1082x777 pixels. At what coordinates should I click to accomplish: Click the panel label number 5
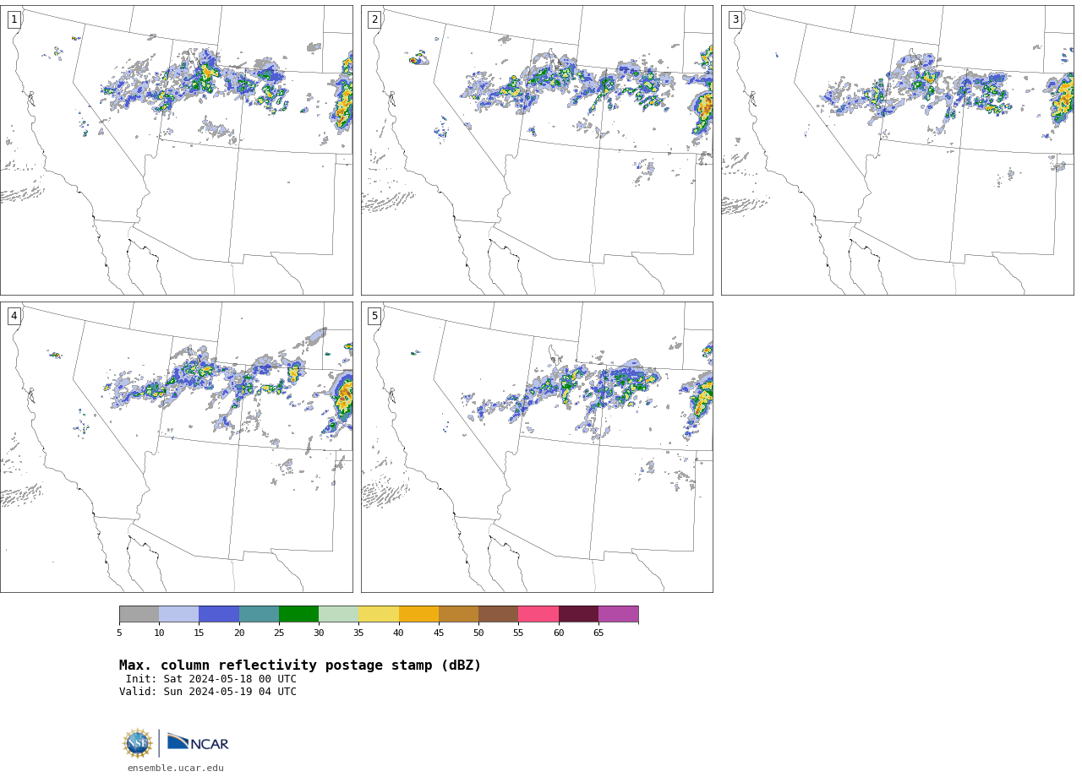(374, 316)
